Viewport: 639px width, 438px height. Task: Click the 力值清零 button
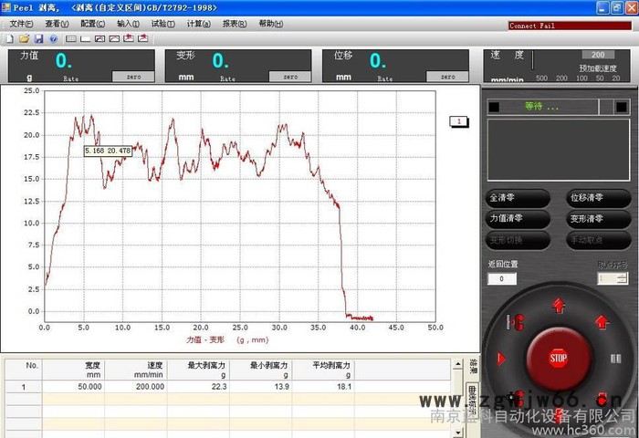[x=518, y=219]
